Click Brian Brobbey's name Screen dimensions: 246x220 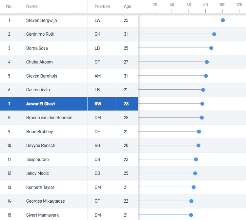click(x=39, y=132)
